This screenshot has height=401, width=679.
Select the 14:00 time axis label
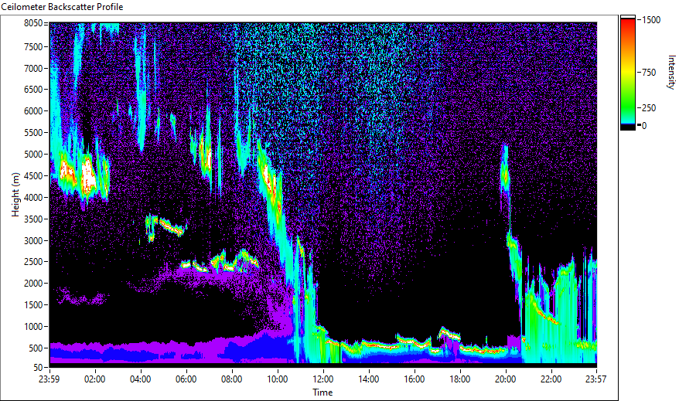[369, 379]
